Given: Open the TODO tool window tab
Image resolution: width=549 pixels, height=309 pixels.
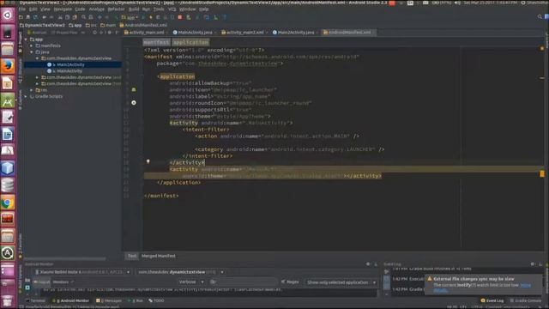Looking at the screenshot, I should (156, 300).
